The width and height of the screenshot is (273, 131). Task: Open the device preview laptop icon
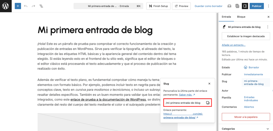pyautogui.click(x=230, y=6)
